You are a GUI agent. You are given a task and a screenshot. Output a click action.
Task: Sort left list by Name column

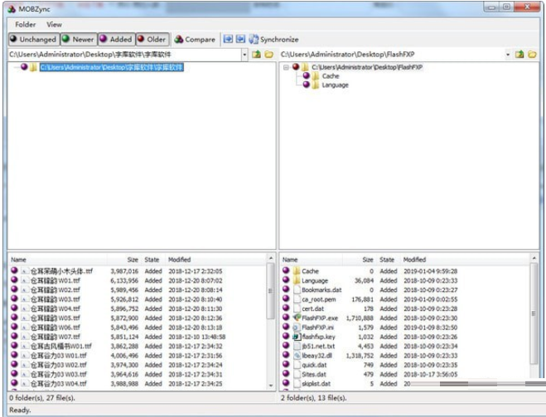[58, 260]
